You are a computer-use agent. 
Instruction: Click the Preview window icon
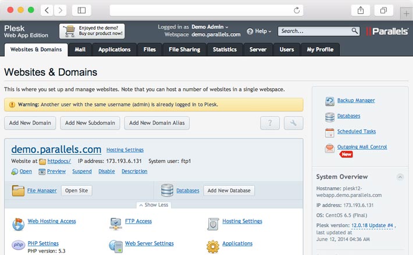pos(42,172)
